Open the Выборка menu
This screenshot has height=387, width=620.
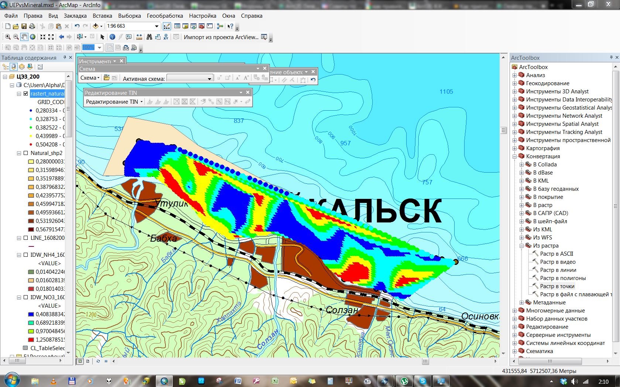pos(129,16)
